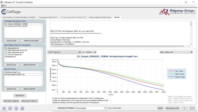198x112 pixels.
Task: Click the Summary File Name input field
Action: pos(90,108)
